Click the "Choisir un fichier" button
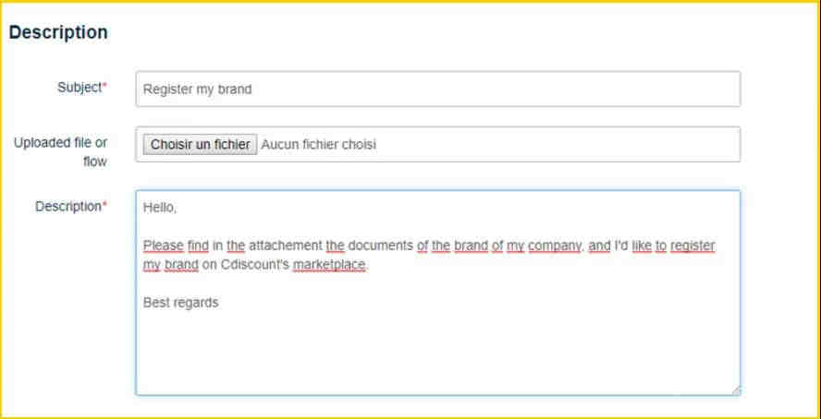821x419 pixels. pos(200,144)
